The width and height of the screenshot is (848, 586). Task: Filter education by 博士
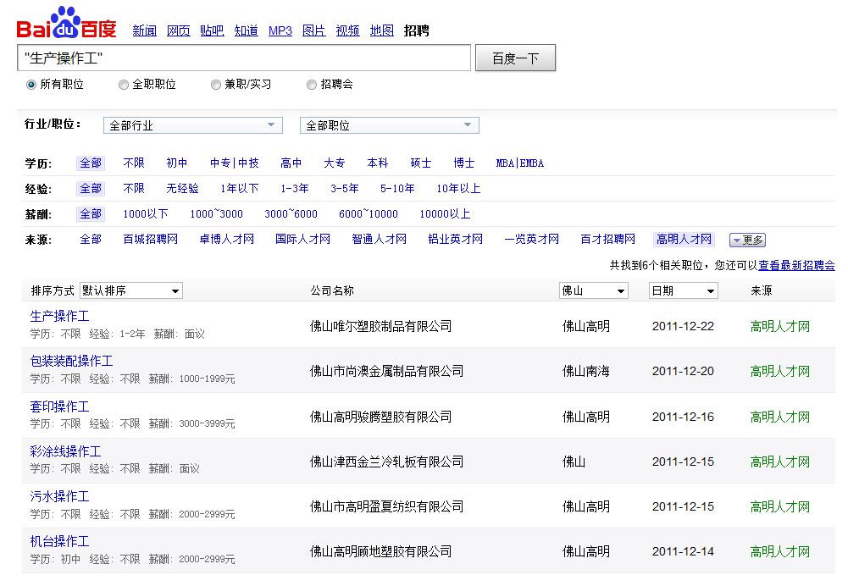coord(464,163)
